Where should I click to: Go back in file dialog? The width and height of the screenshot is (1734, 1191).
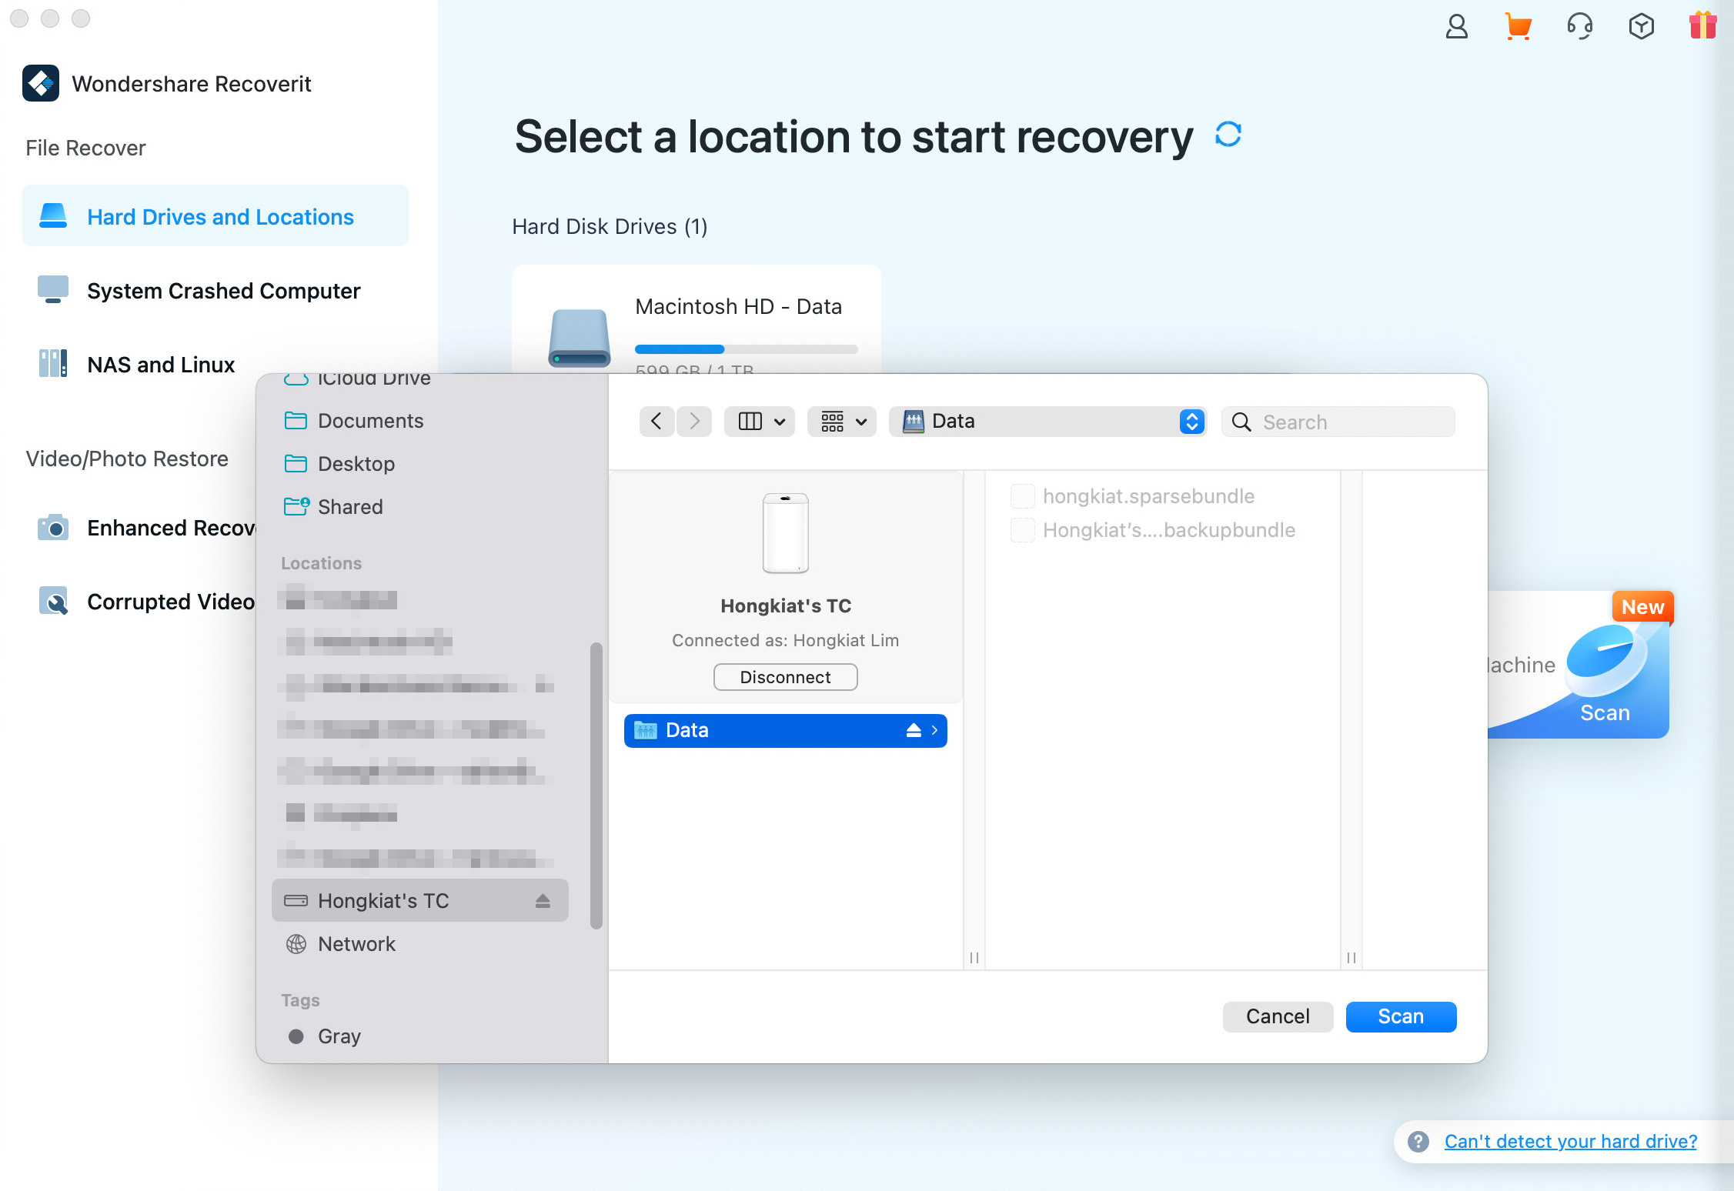coord(657,421)
